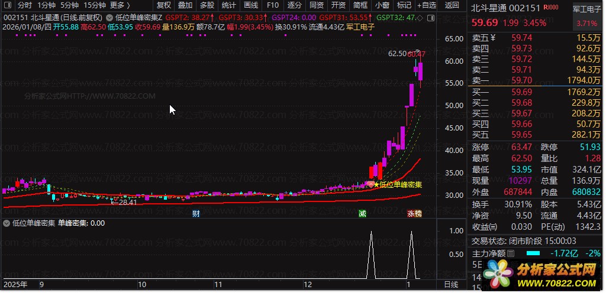Click the 跌停 price 51.93
The image size is (606, 293).
pyautogui.click(x=591, y=147)
